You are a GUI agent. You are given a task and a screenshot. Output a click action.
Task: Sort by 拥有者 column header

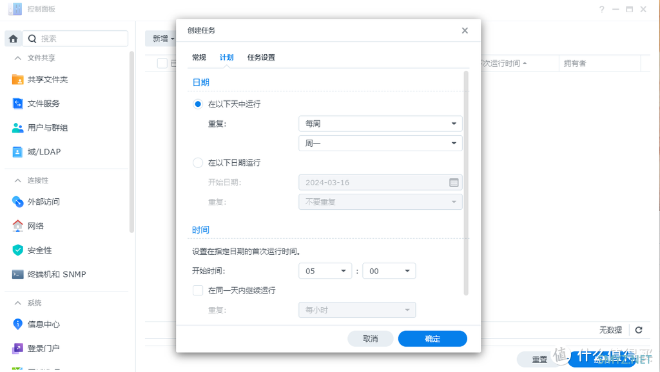tap(599, 64)
